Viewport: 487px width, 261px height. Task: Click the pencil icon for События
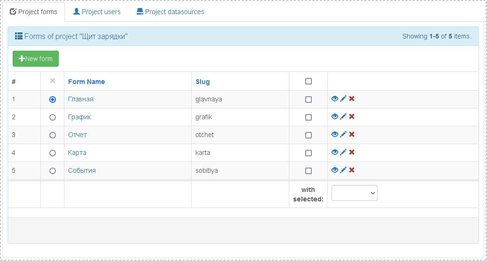[x=343, y=170]
